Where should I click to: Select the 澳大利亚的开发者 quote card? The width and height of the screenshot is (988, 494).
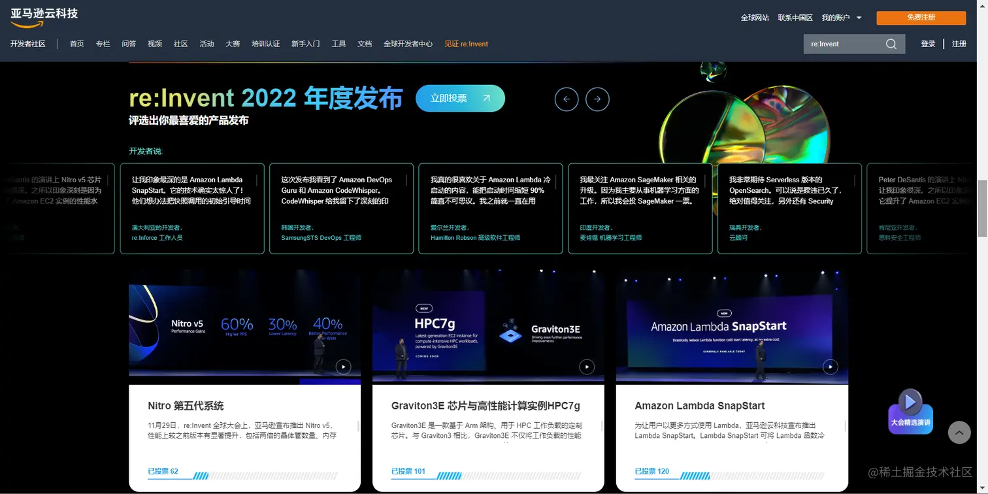coord(191,208)
